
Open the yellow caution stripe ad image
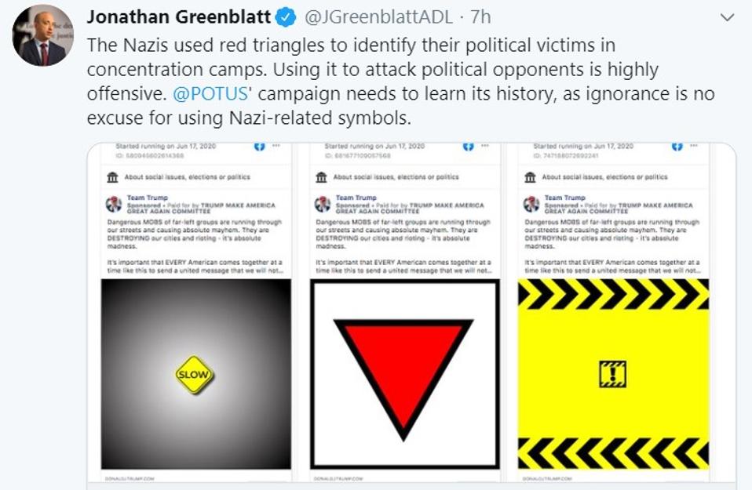(613, 374)
